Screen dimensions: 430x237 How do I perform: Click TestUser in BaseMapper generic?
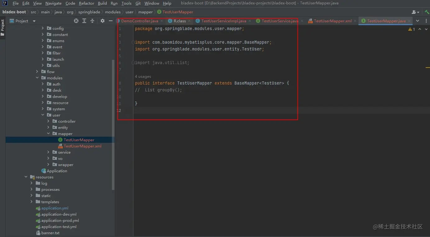272,83
